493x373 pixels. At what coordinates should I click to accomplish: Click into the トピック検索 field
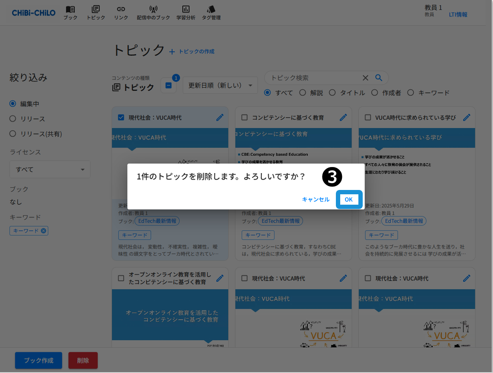tap(314, 78)
